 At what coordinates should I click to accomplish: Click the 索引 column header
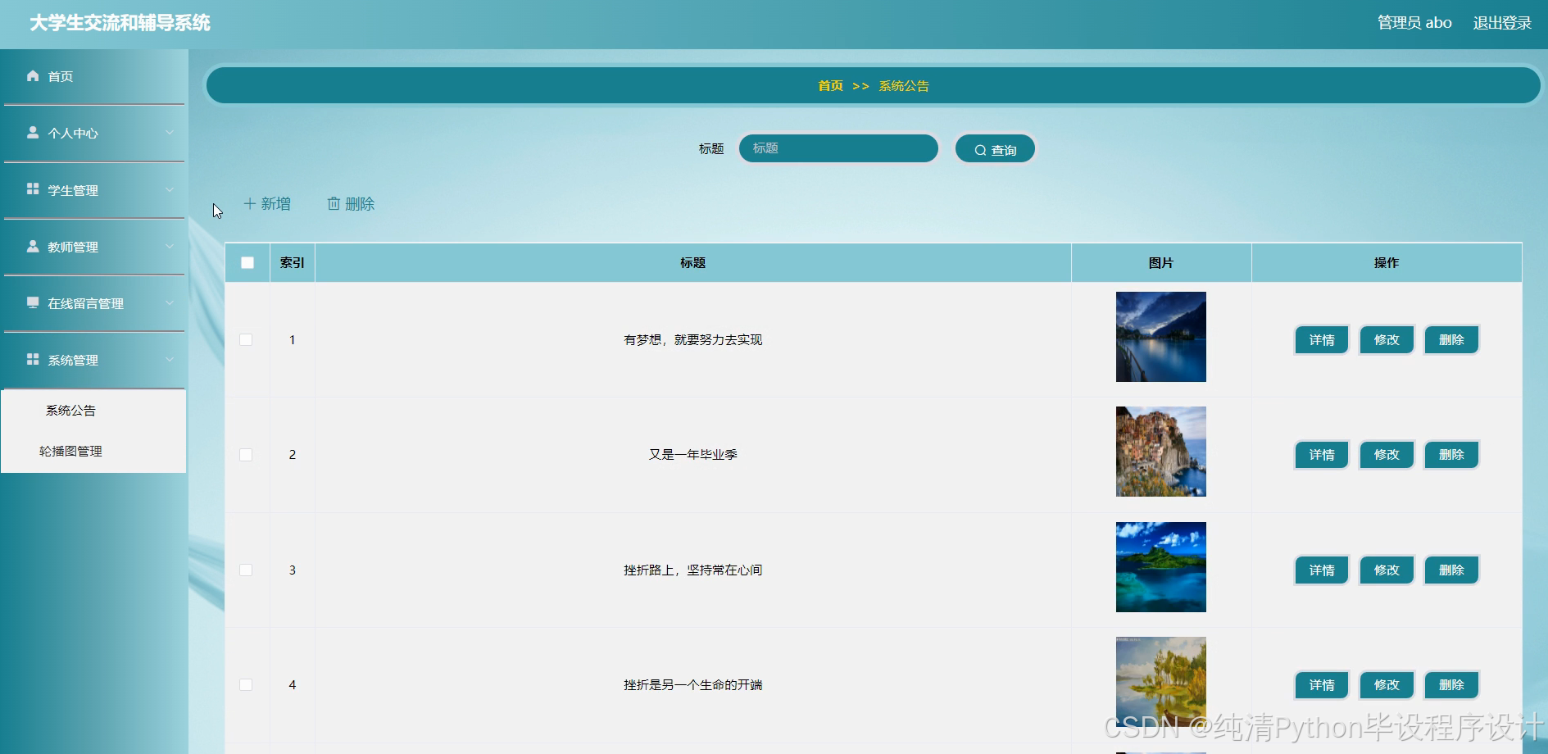293,263
